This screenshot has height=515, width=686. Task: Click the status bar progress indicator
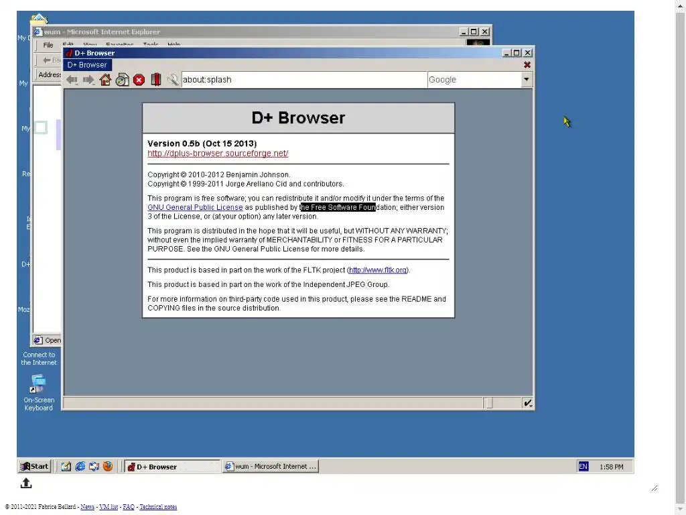tap(489, 403)
